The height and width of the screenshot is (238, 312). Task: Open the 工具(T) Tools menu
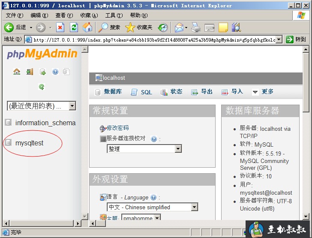tap(114, 15)
